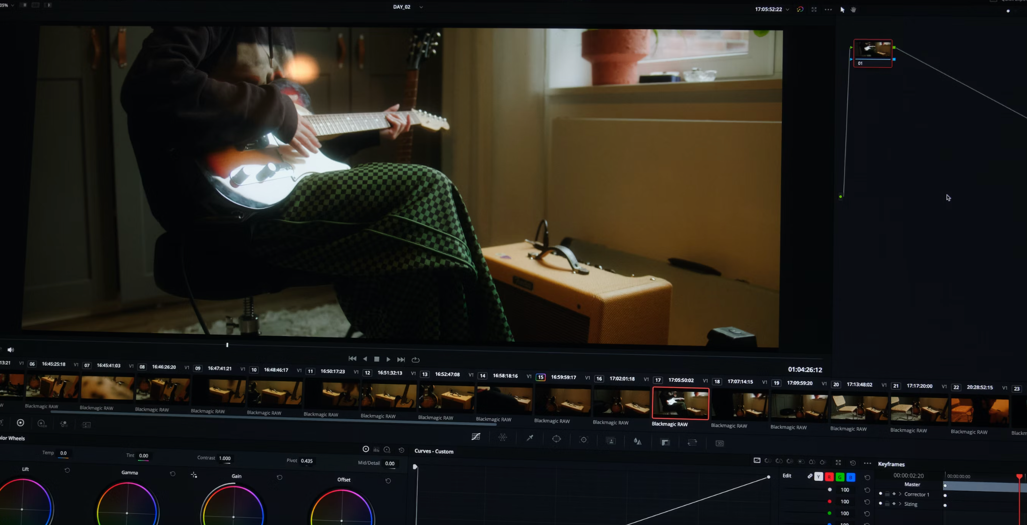Click the Pivot value 0.435
1027x525 pixels.
(x=307, y=461)
